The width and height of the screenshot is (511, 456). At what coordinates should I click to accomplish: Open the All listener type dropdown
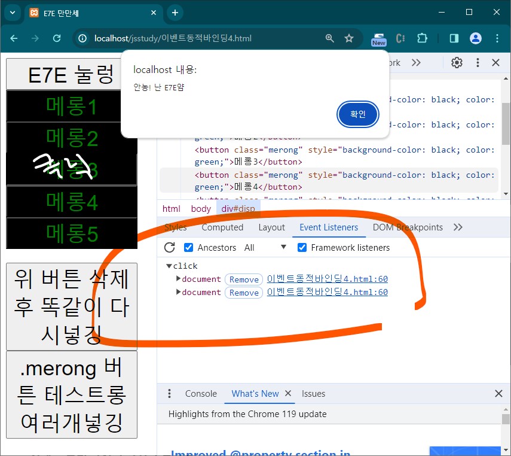tap(265, 247)
